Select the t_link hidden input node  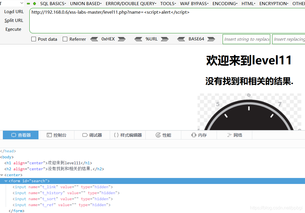pyautogui.click(x=63, y=187)
